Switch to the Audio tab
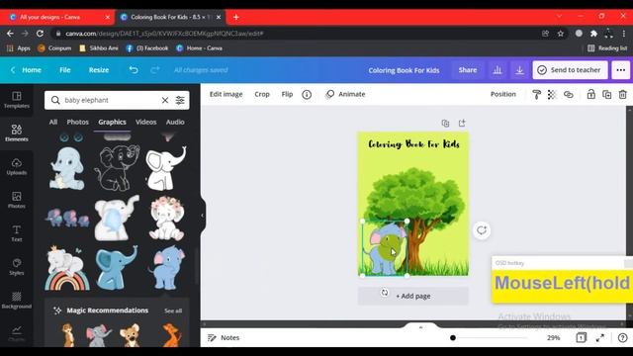This screenshot has height=356, width=633. pos(175,122)
